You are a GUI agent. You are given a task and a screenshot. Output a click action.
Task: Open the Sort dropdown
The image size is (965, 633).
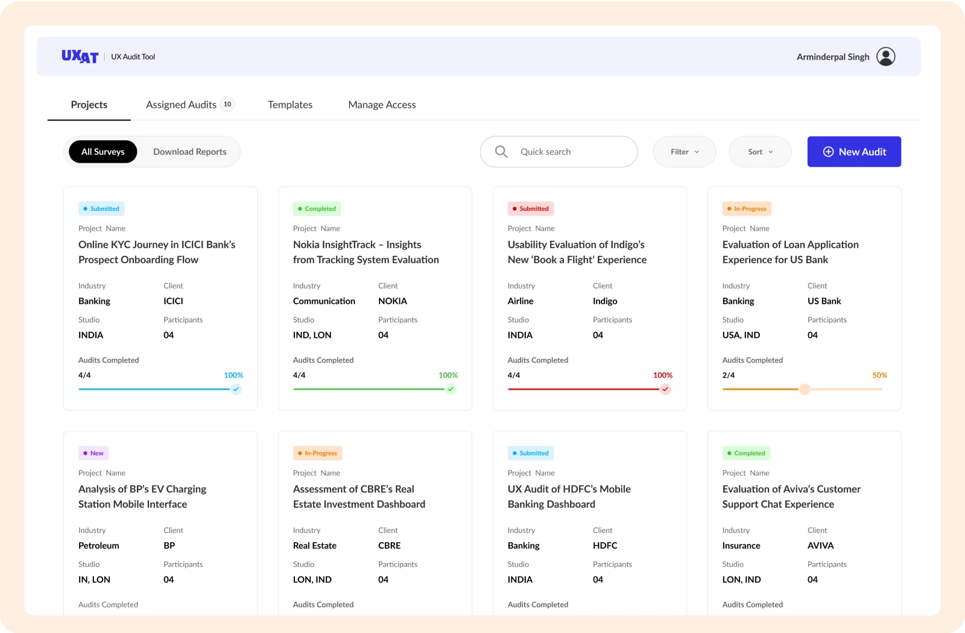[x=760, y=152]
